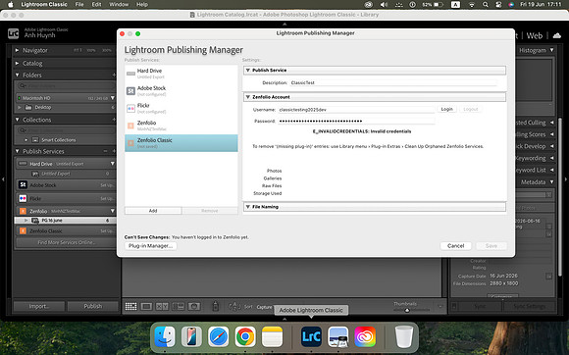
Task: Open Finder from the dock
Action: click(165, 336)
